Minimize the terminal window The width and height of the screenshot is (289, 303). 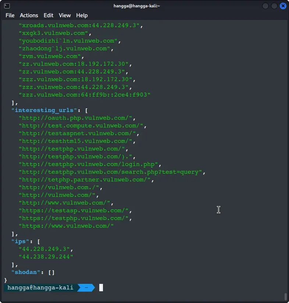click(x=265, y=6)
